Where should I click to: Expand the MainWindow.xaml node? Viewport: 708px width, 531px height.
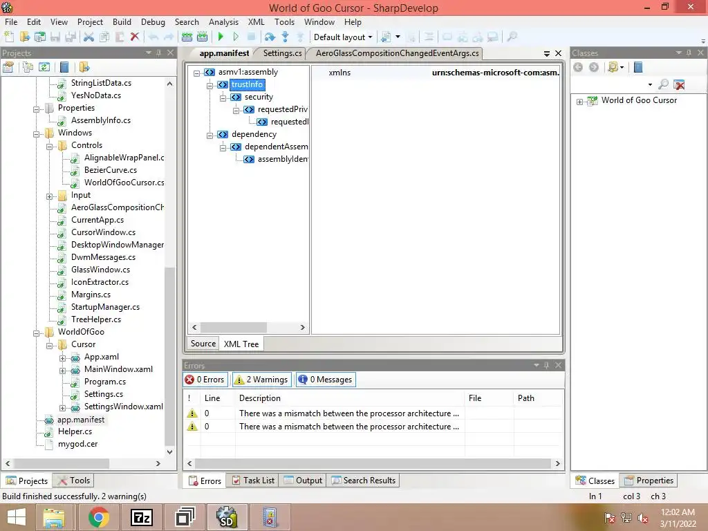[62, 371]
